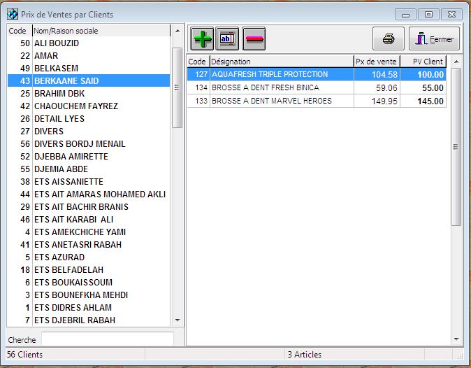Click the articles table scrollbar thumb
Viewport: 471px width, 368px height.
(456, 147)
